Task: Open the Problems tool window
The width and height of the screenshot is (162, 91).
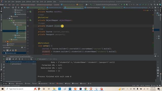Action: pos(60,83)
